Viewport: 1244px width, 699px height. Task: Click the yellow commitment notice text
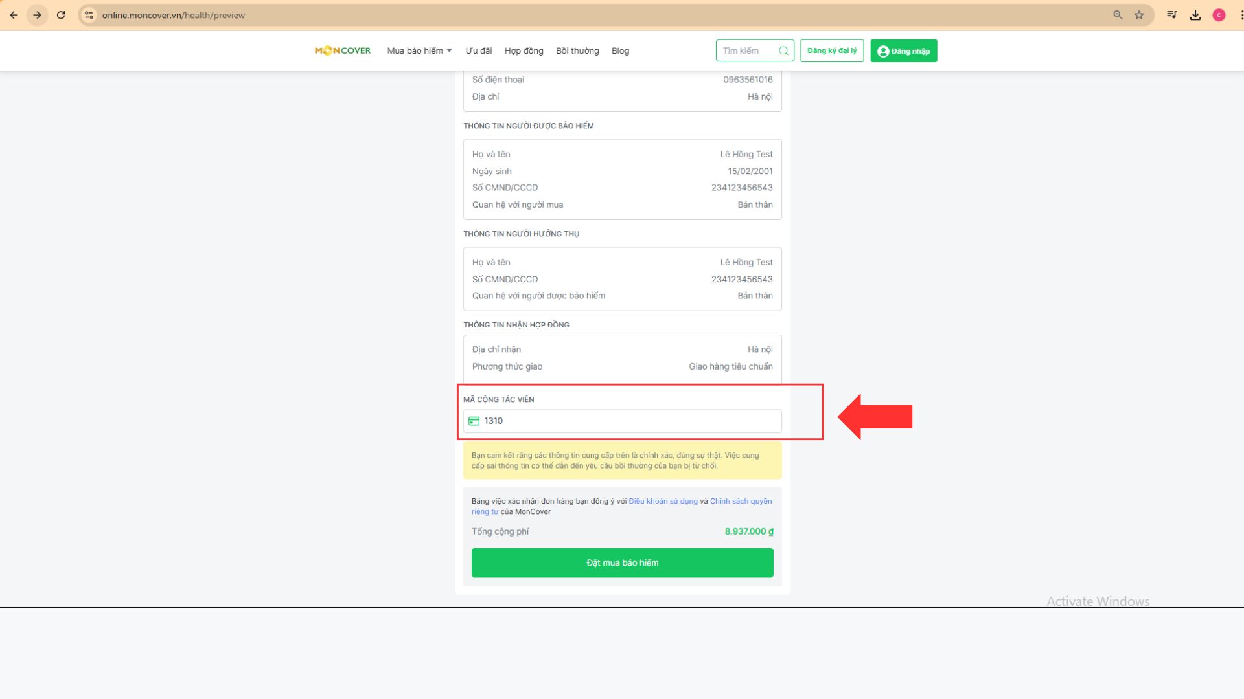point(615,461)
